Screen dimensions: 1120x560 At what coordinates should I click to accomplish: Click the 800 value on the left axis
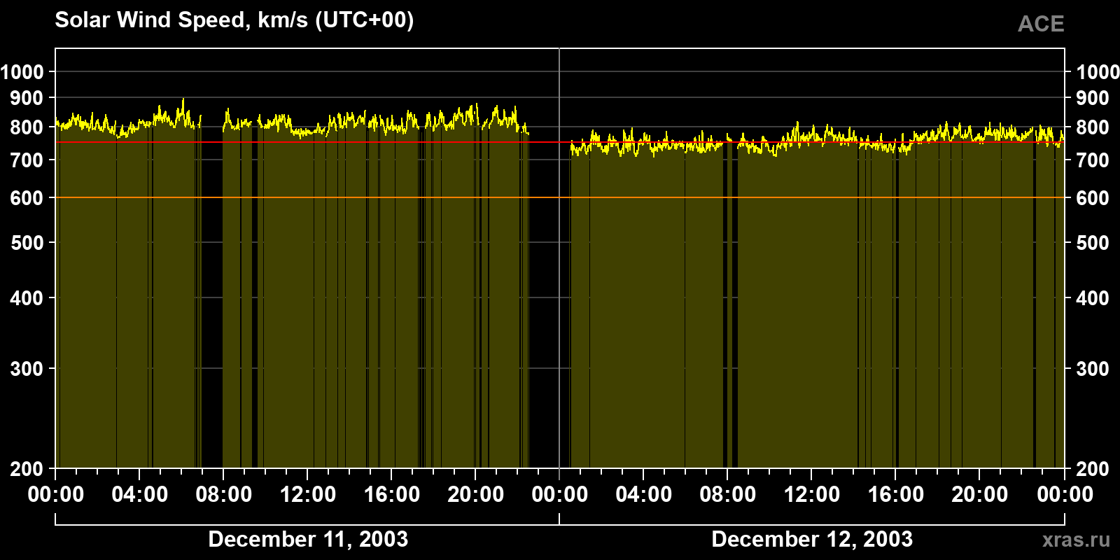[x=27, y=127]
